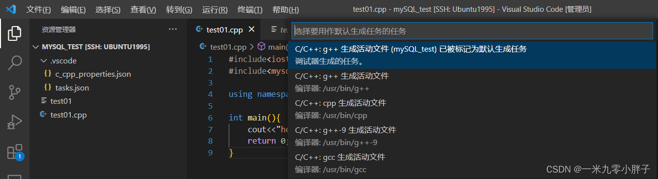The width and height of the screenshot is (658, 179).
Task: Select g++ 生成活动文件 (mySQL_test) default task
Action: pos(472,55)
